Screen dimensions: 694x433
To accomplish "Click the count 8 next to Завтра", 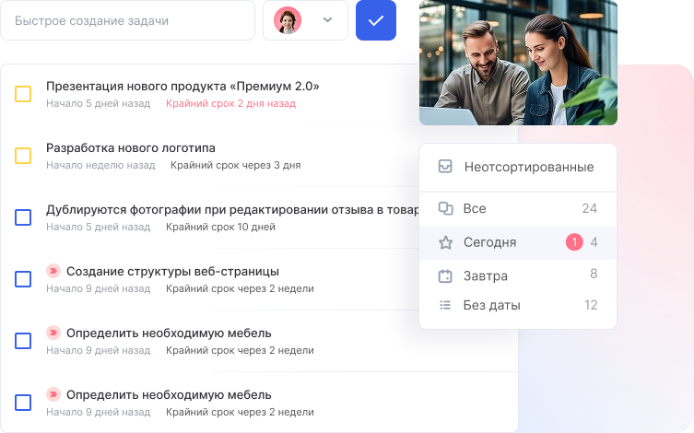I will tap(594, 274).
